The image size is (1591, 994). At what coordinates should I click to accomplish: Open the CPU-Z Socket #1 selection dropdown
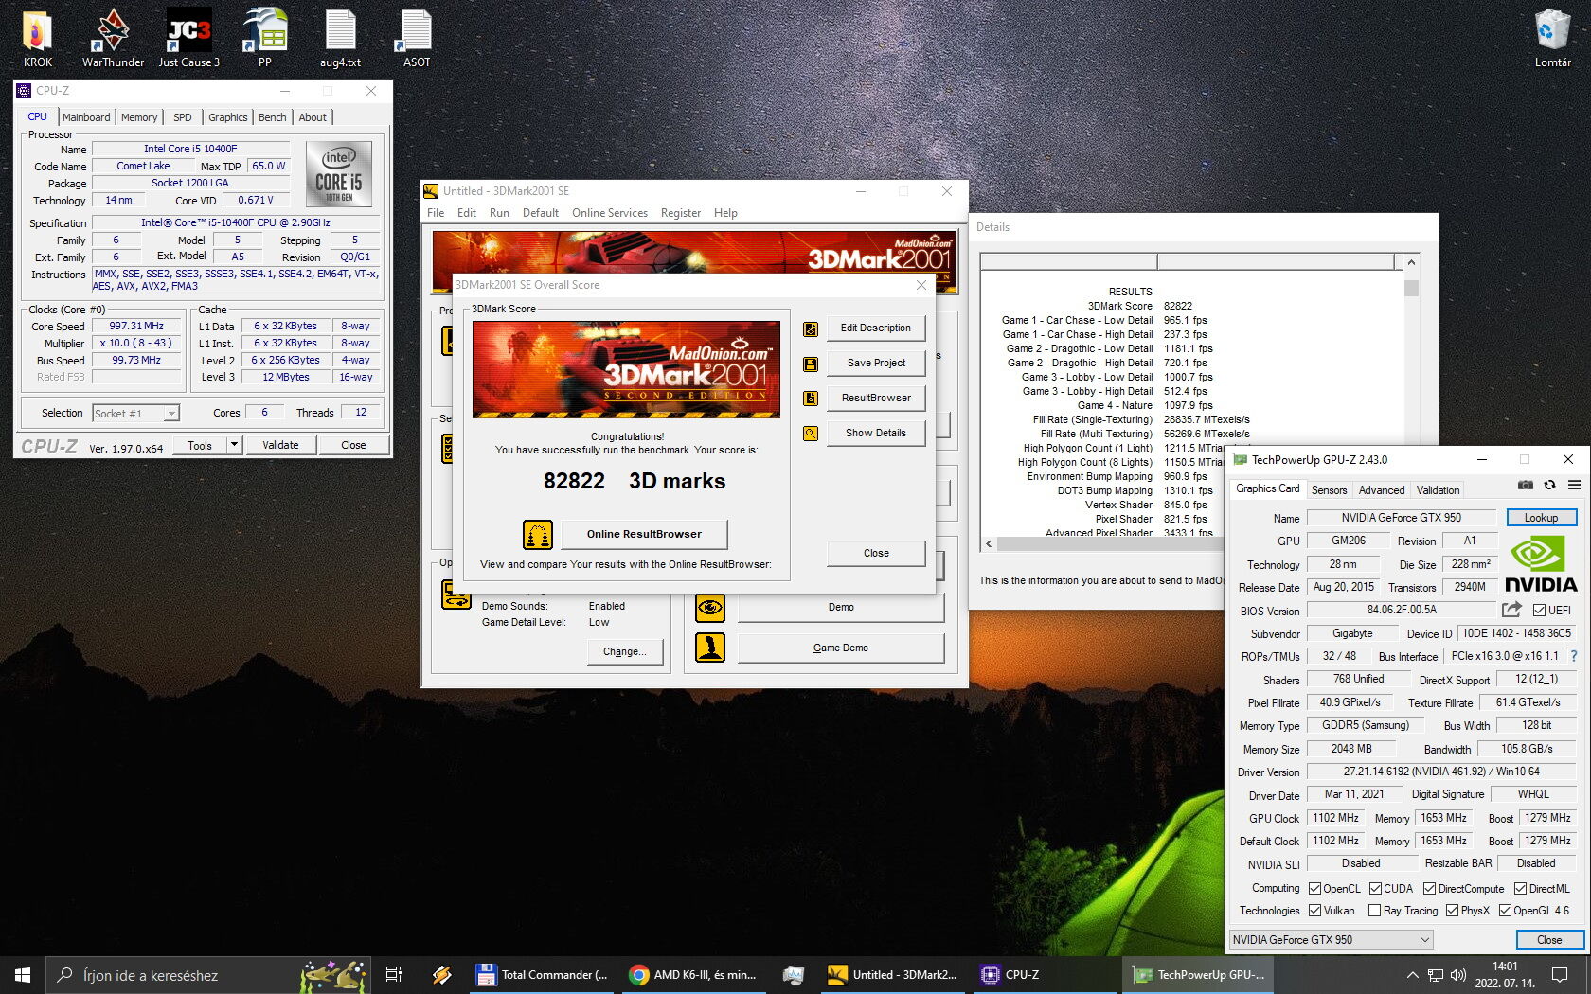(135, 414)
